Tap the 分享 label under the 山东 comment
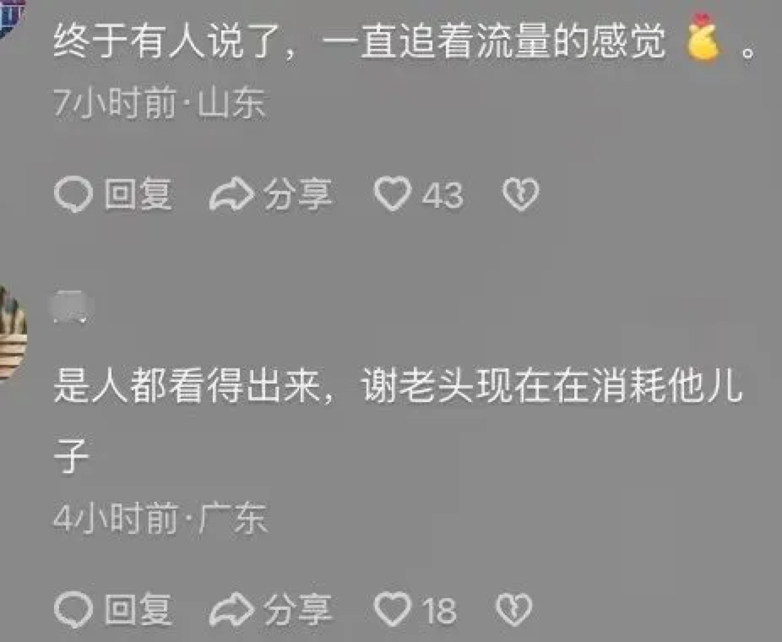 [298, 194]
